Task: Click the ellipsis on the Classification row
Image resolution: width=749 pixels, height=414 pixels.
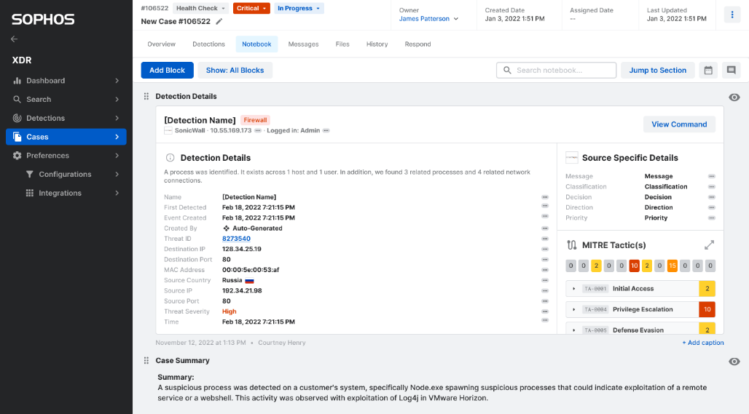Action: [x=712, y=186]
